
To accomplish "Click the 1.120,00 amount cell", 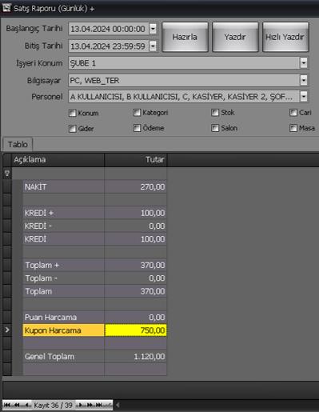I will [136, 356].
